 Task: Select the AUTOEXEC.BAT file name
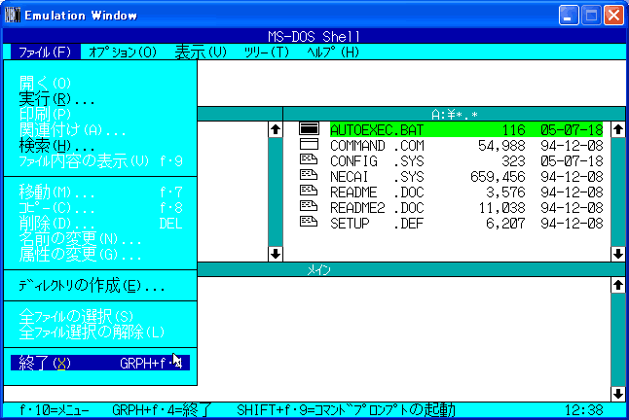click(377, 129)
